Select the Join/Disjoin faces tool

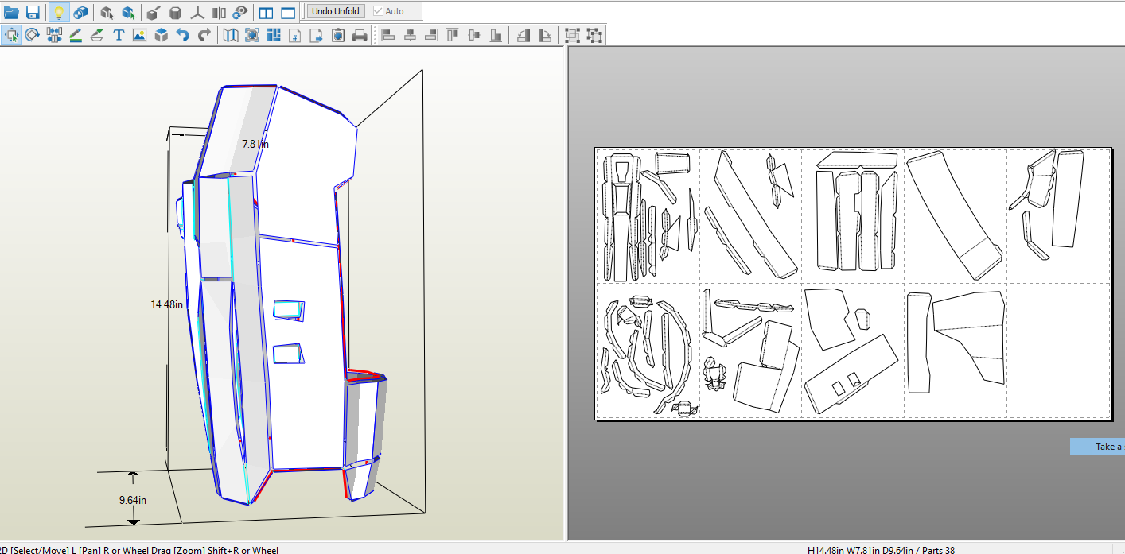pos(54,35)
